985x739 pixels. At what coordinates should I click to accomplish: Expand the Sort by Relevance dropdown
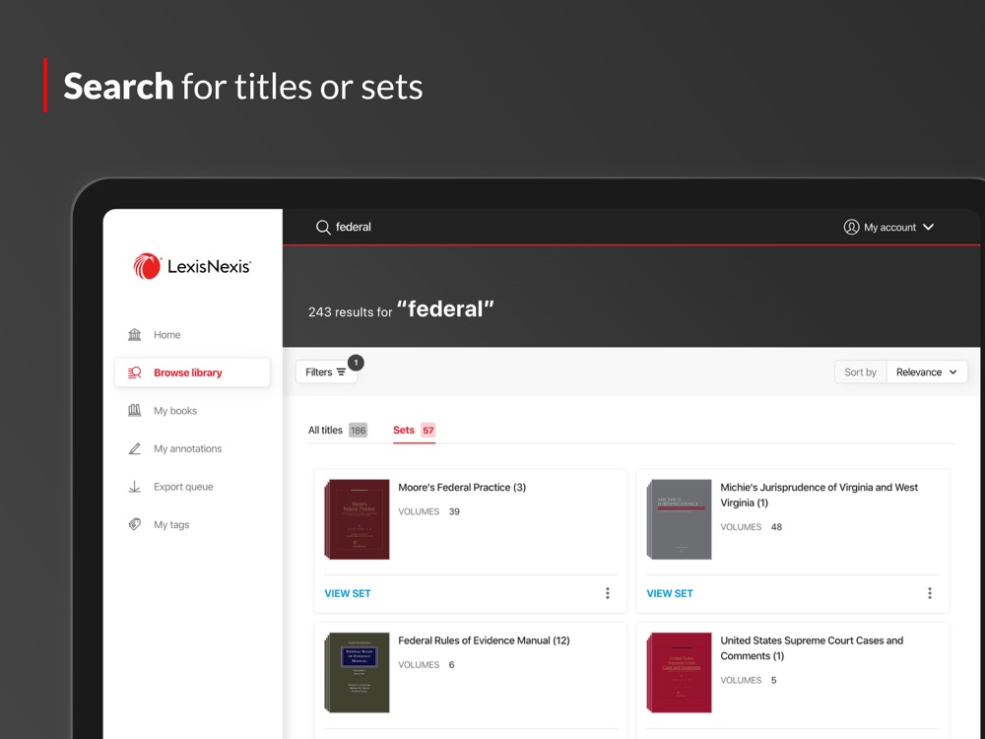pos(926,371)
